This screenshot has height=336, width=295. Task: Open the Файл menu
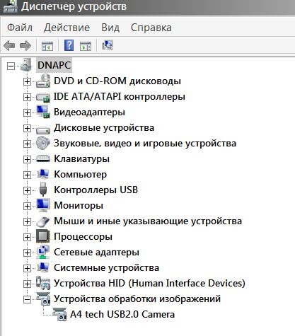(20, 28)
